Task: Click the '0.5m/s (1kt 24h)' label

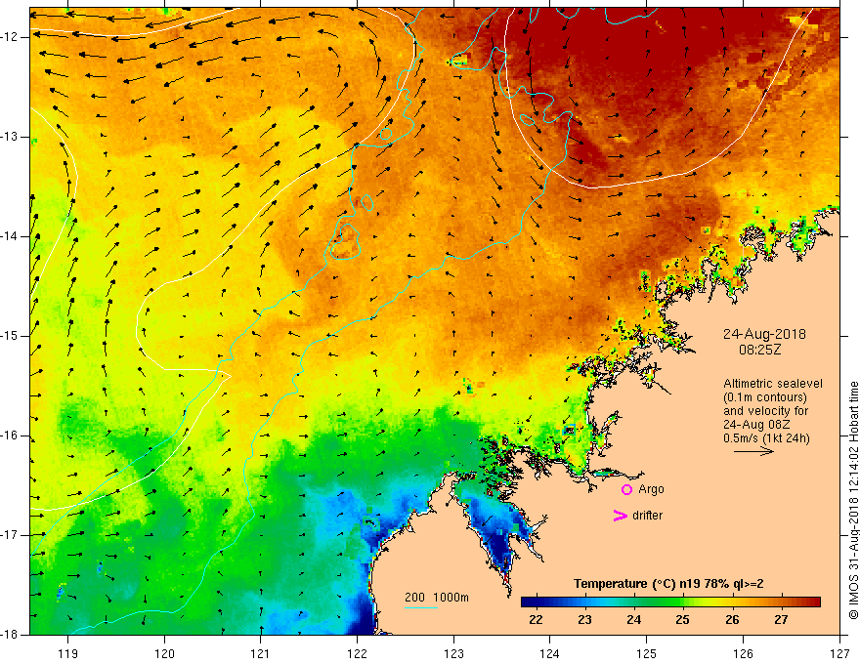Action: [766, 438]
